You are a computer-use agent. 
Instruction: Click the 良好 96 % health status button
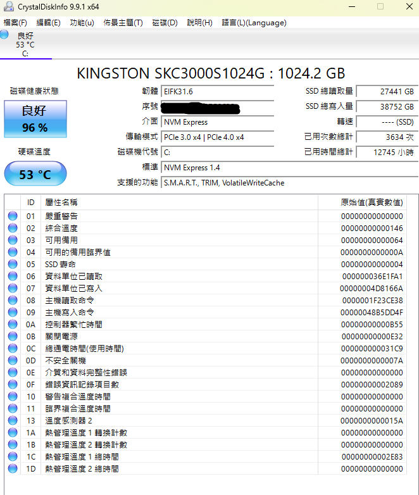coord(35,119)
